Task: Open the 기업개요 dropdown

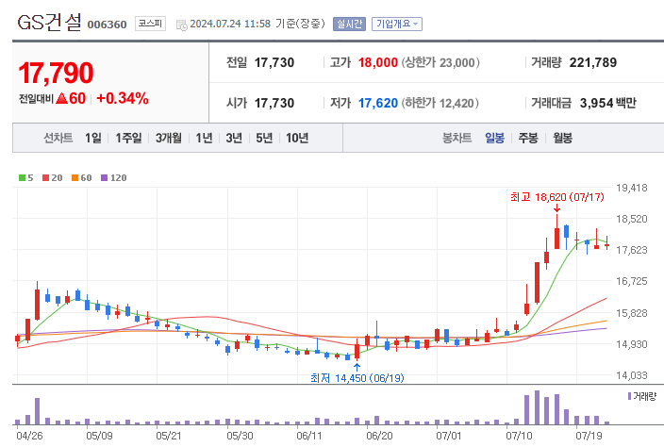Action: point(397,24)
